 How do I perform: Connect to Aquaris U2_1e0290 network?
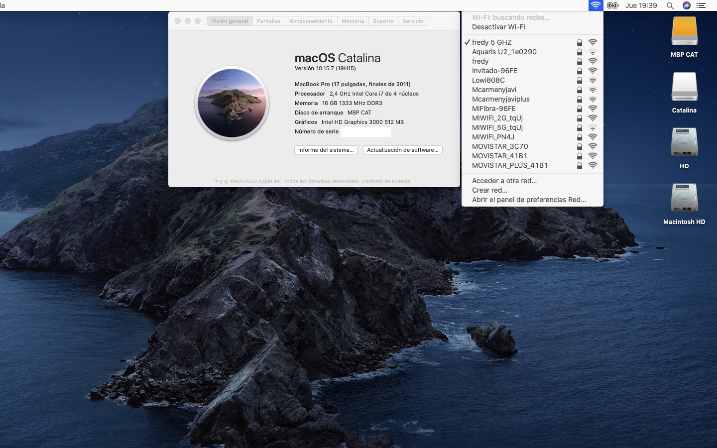(x=532, y=52)
